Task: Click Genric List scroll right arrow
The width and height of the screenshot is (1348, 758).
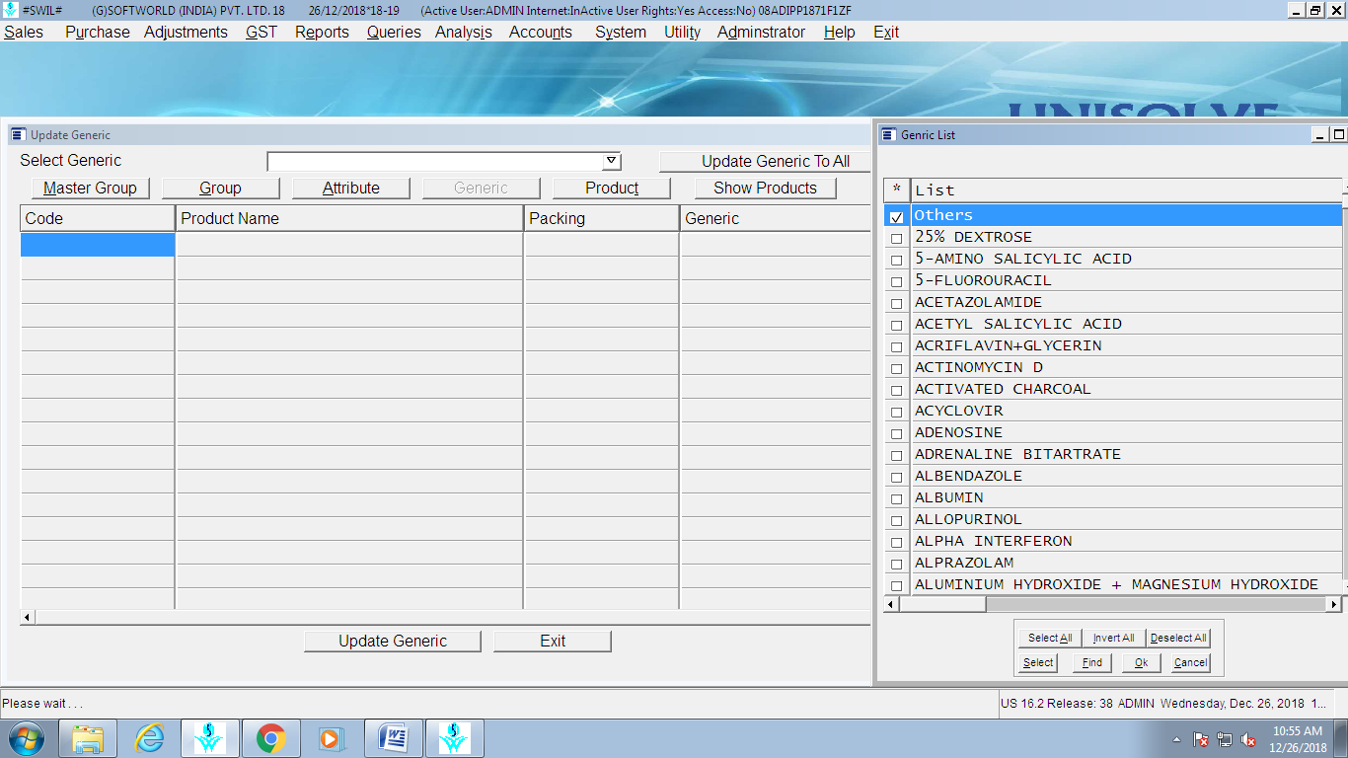Action: point(1334,604)
